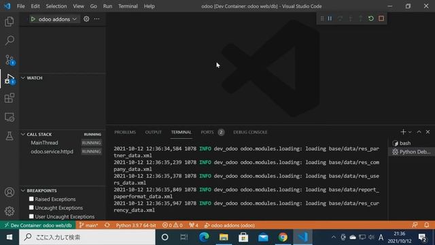The height and width of the screenshot is (245, 435).
Task: Open terminal launch profile dropdown
Action: [x=410, y=132]
